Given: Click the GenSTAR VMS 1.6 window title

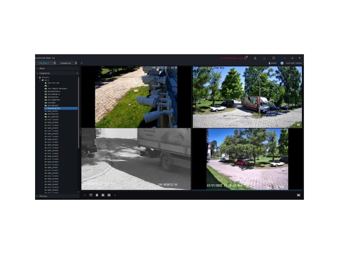Looking at the screenshot, I should [x=45, y=58].
